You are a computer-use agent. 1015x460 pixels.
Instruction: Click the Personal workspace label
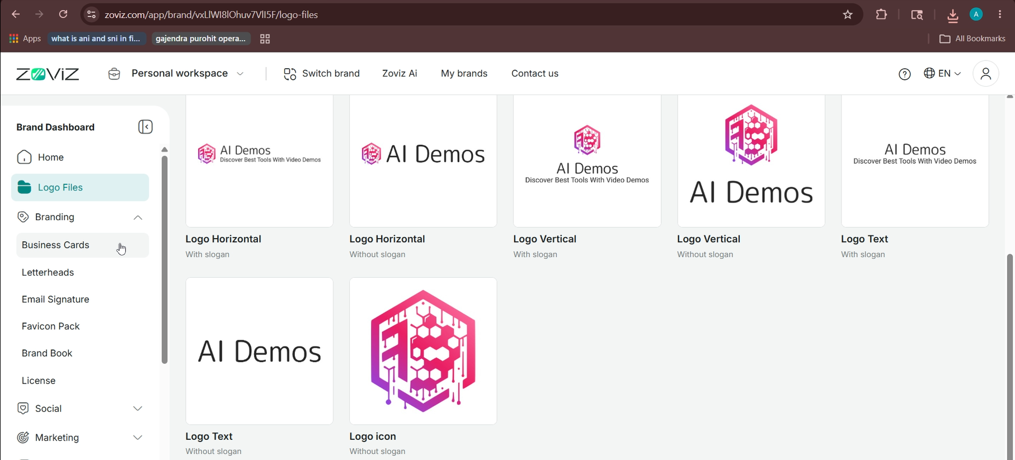[x=180, y=73]
